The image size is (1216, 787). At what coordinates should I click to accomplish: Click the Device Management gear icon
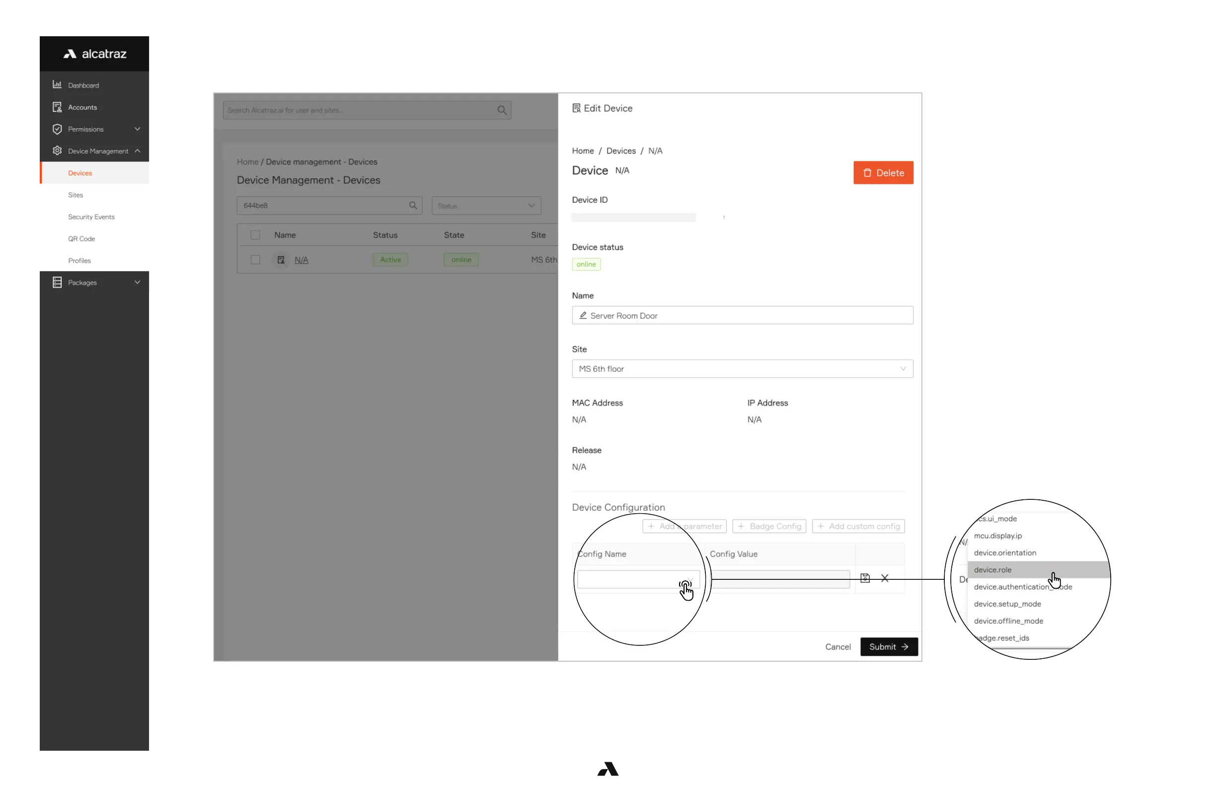tap(57, 151)
